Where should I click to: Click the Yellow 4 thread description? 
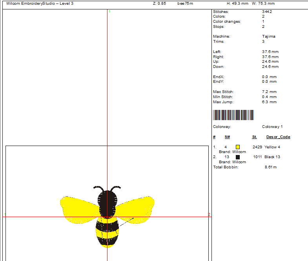(x=272, y=147)
